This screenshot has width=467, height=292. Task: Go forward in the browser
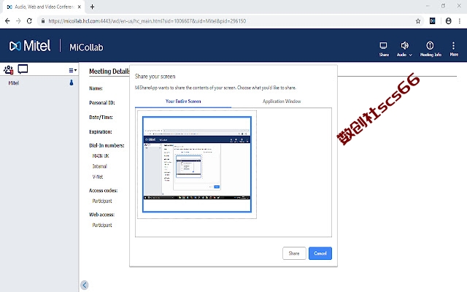18,21
